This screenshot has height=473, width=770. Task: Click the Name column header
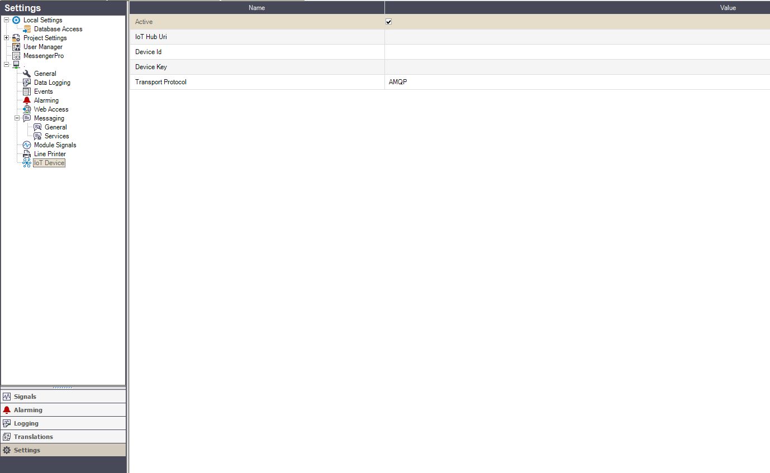257,8
